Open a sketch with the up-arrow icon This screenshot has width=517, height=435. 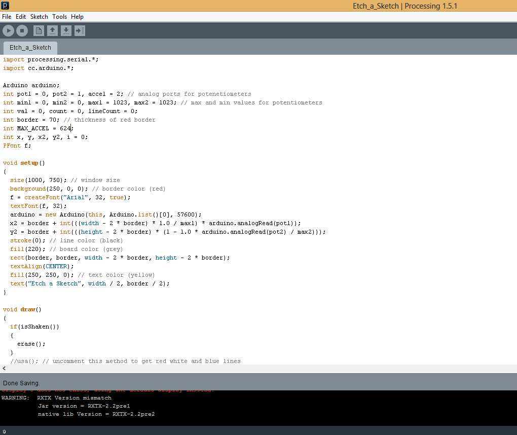point(52,30)
